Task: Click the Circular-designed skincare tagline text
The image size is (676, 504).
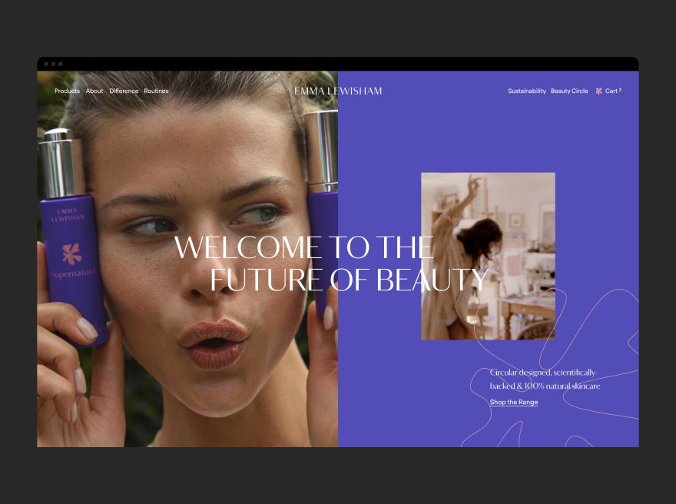Action: click(545, 379)
